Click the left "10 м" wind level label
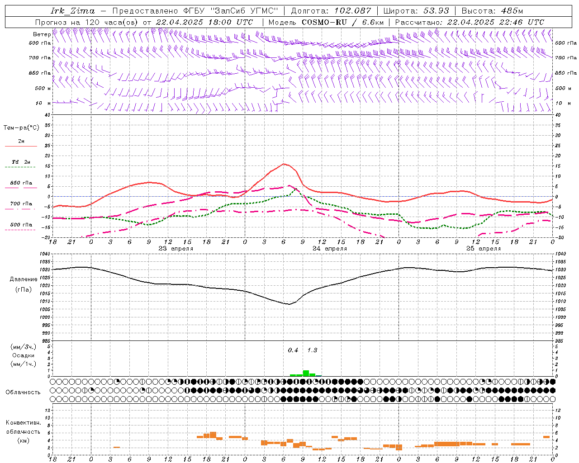579x463 pixels. click(43, 103)
